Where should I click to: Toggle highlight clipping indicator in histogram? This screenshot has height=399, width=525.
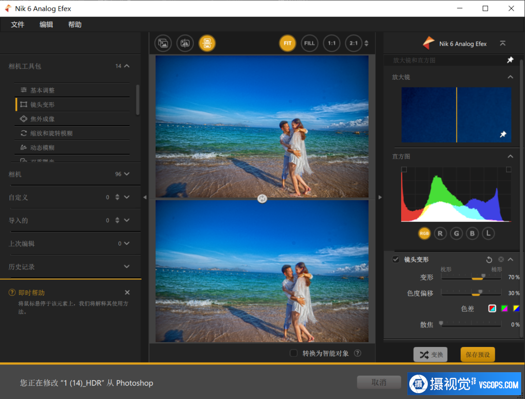(508, 169)
